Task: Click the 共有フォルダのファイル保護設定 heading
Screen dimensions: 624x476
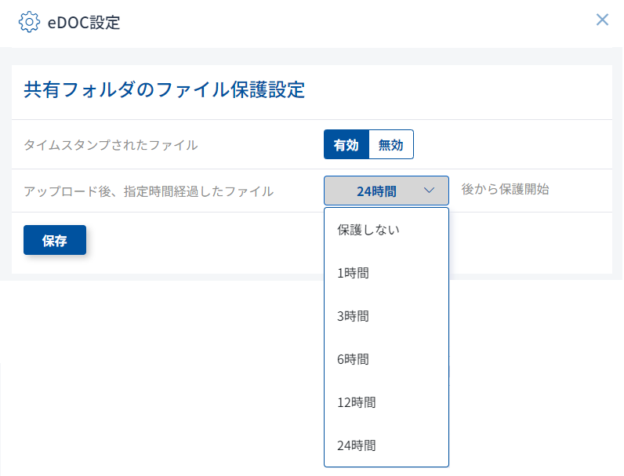Action: coord(164,89)
